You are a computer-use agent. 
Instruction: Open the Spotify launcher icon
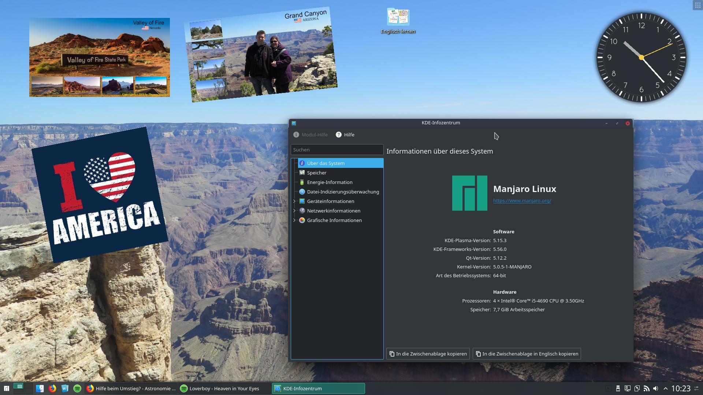(x=77, y=388)
